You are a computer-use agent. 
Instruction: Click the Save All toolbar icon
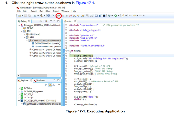29,16
